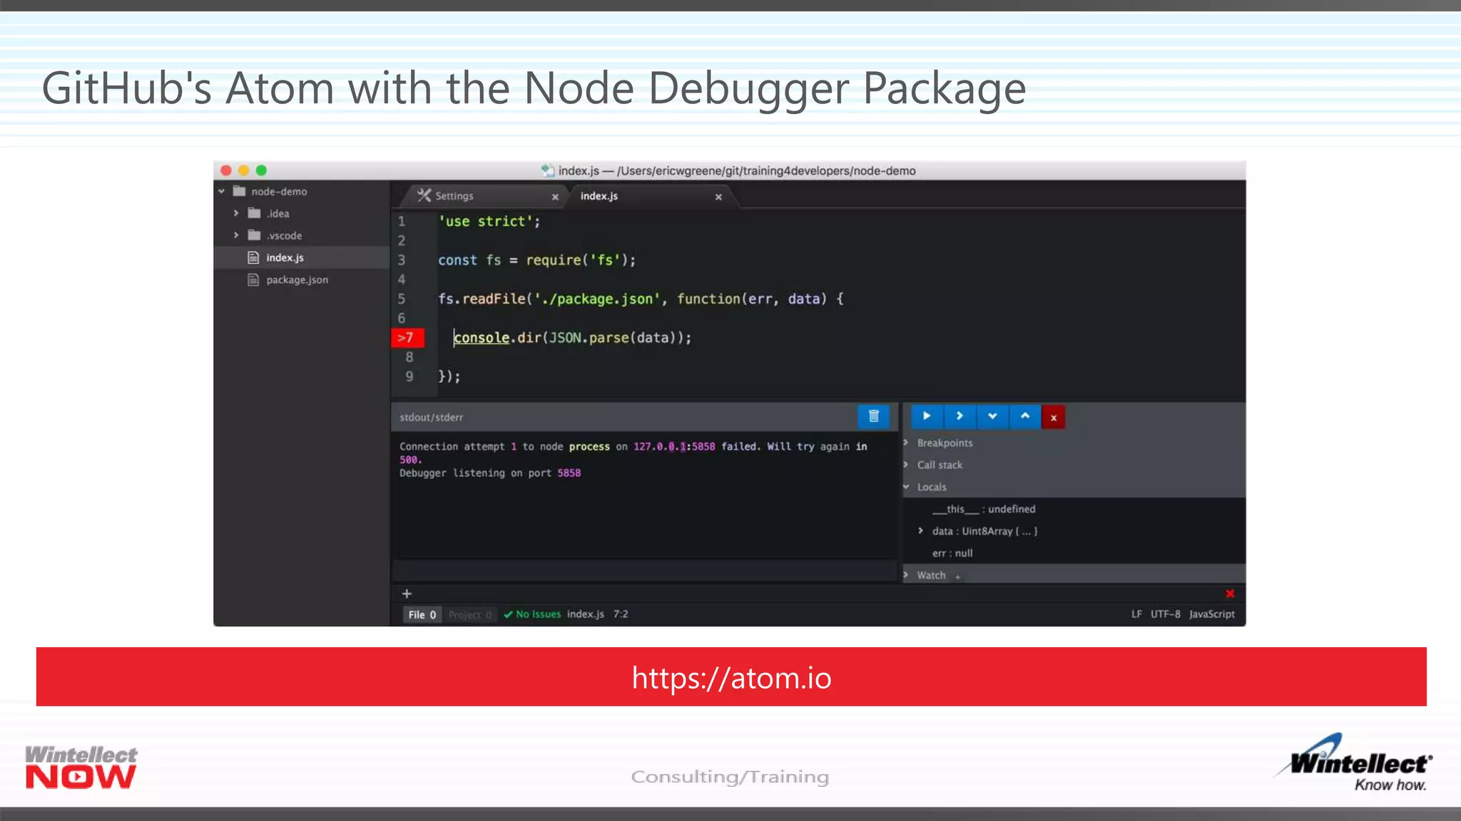Click line number 3 in the gutter

click(402, 260)
